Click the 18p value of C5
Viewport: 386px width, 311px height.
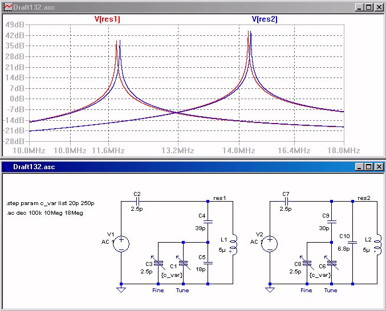(x=200, y=269)
